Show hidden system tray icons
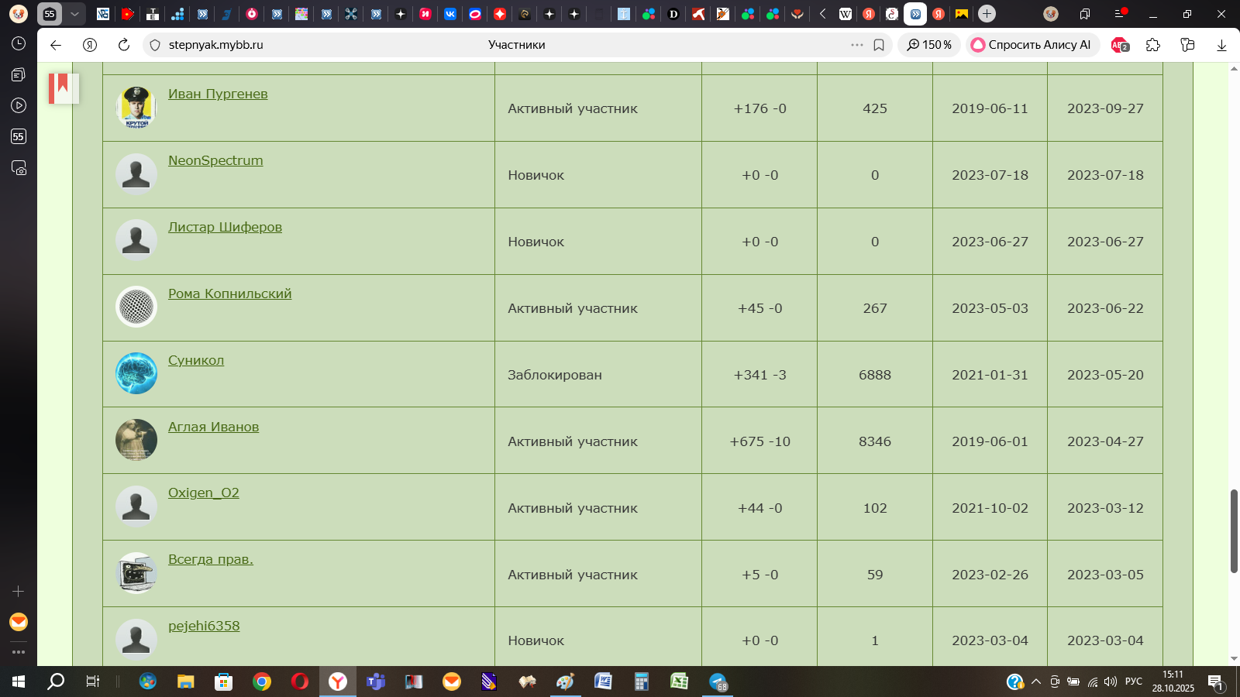 [1035, 682]
